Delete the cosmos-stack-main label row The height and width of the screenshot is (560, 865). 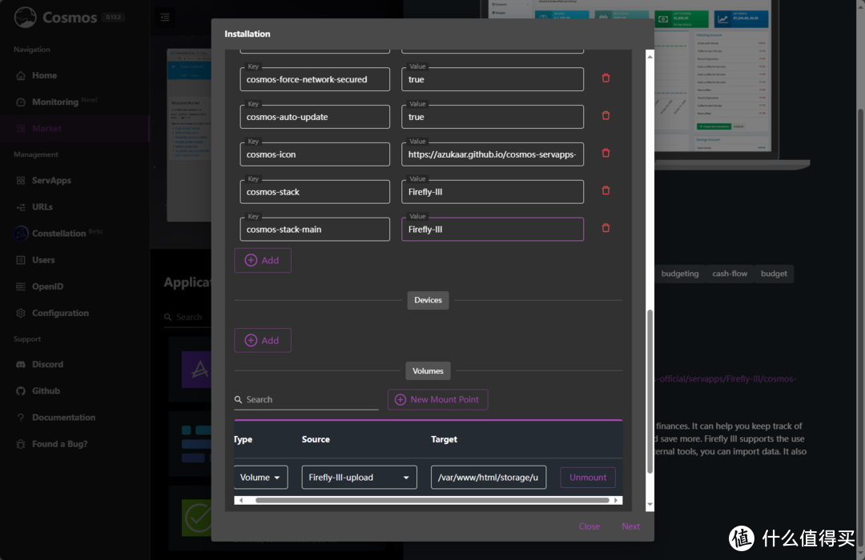tap(605, 228)
